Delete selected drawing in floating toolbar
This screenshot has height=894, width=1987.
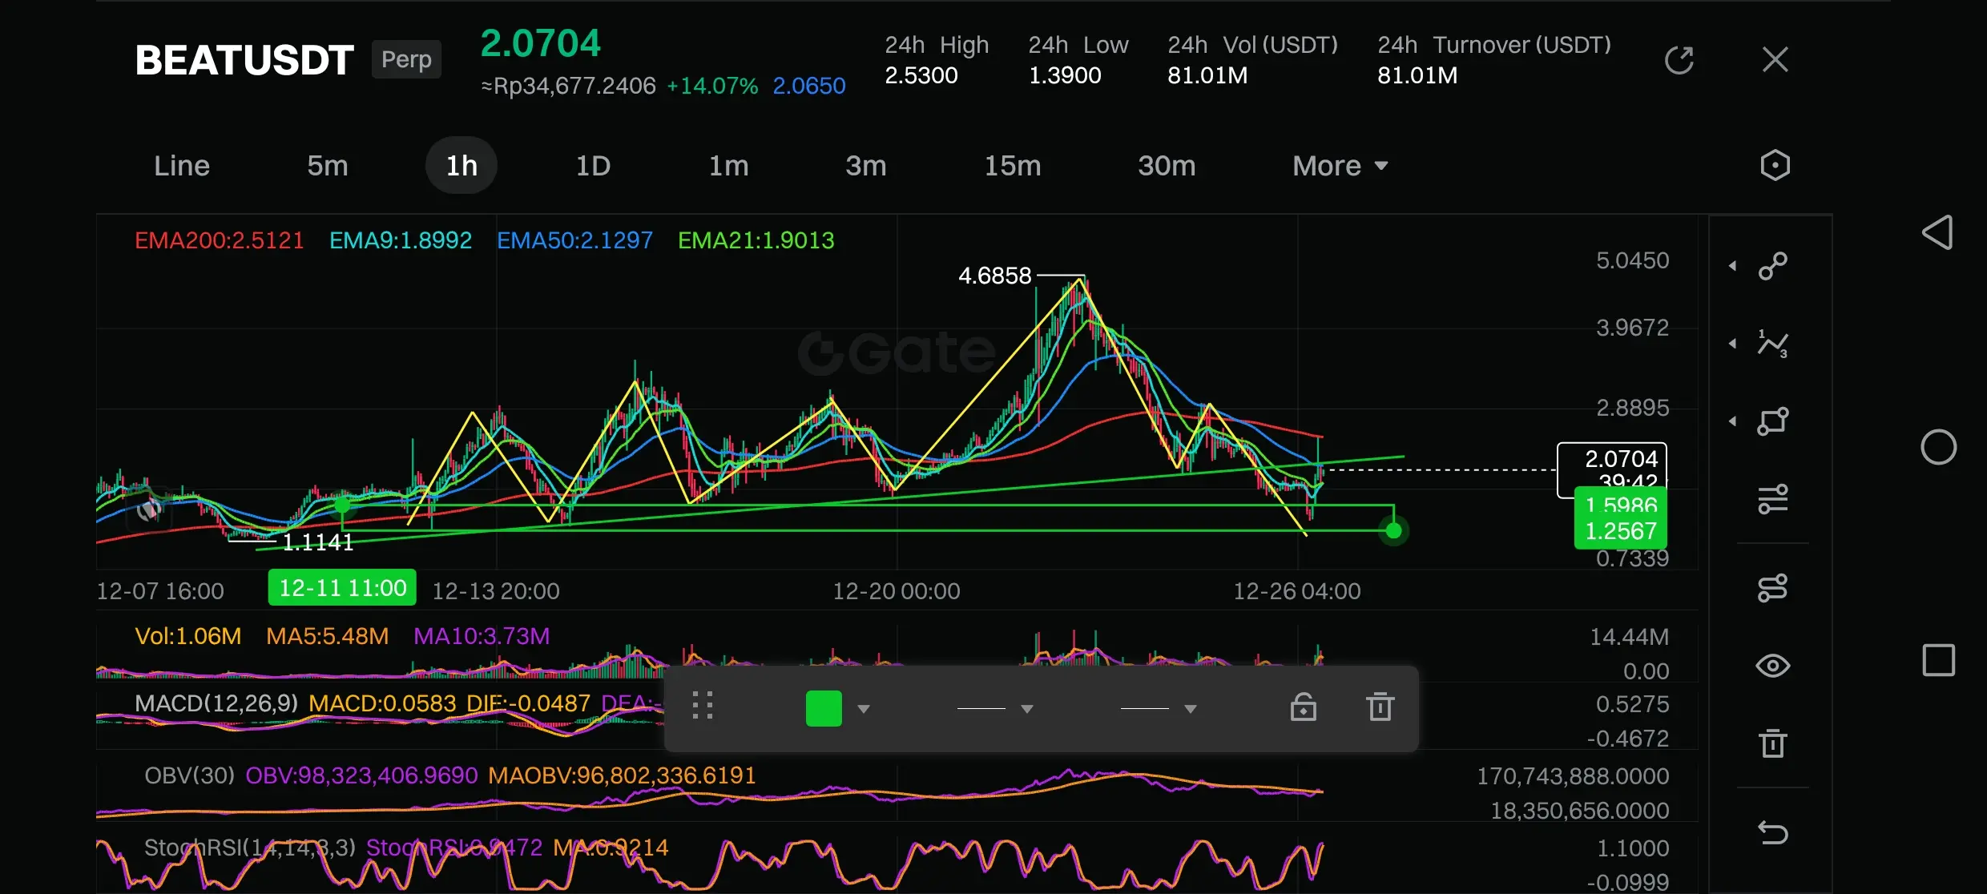[x=1380, y=707]
